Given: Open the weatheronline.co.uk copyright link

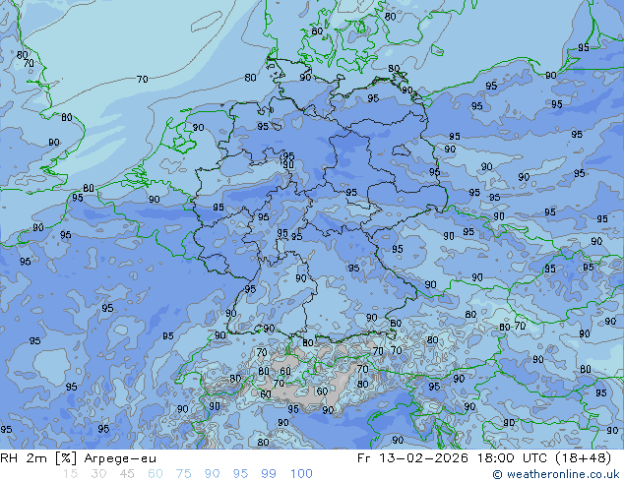Looking at the screenshot, I should 556,474.
